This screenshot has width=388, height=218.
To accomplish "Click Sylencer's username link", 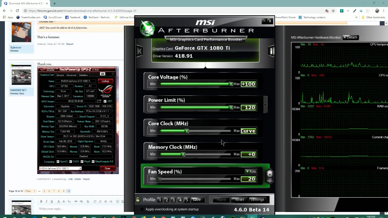I will 16,48.
